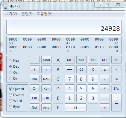
Task: Click the equals button
Action: coord(116,103)
